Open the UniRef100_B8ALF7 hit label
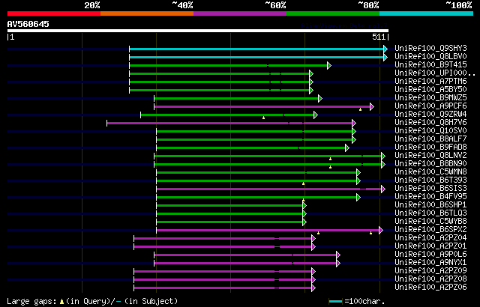The image size is (480, 307). click(x=430, y=139)
